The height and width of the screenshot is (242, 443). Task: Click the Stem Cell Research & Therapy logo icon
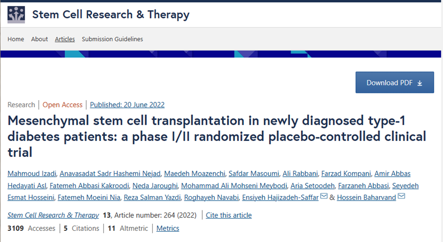[16, 15]
